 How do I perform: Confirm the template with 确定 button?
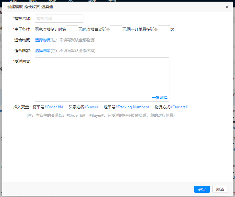[202, 190]
